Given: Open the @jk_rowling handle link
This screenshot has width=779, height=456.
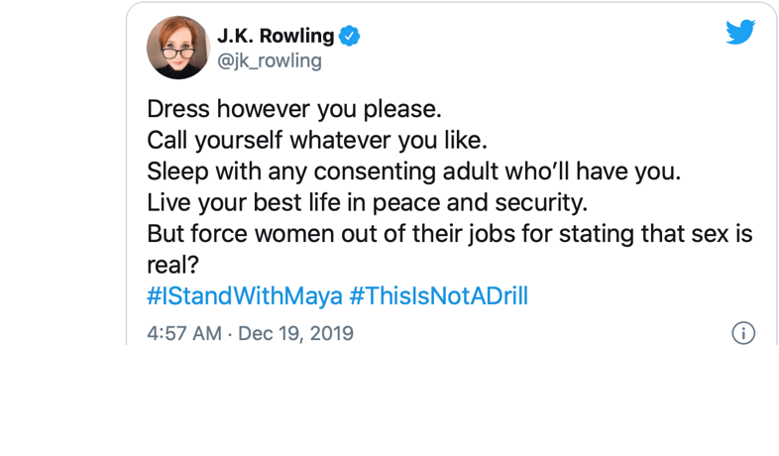Looking at the screenshot, I should tap(269, 60).
